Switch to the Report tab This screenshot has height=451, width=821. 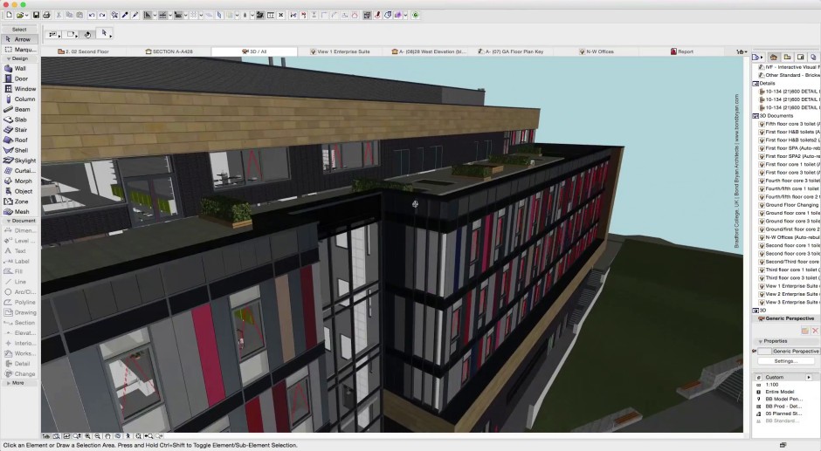(x=682, y=51)
